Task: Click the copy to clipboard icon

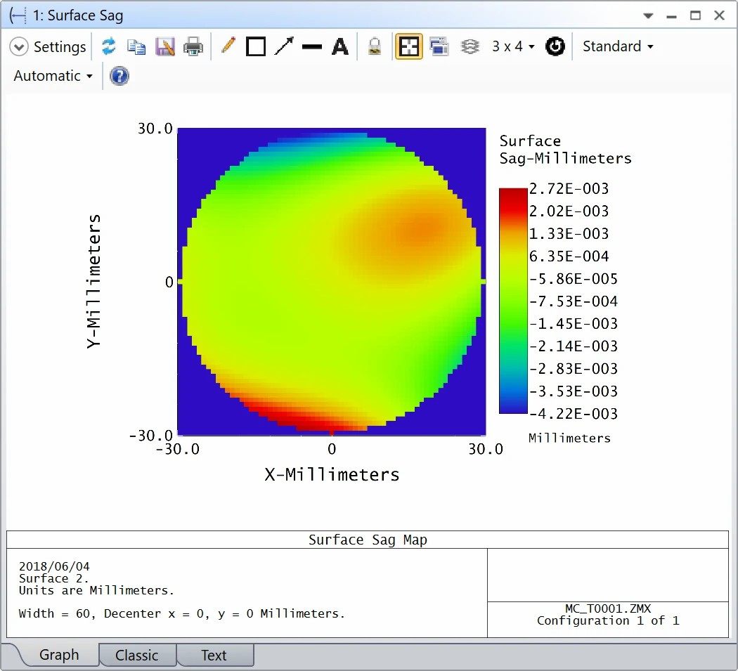Action: 136,47
